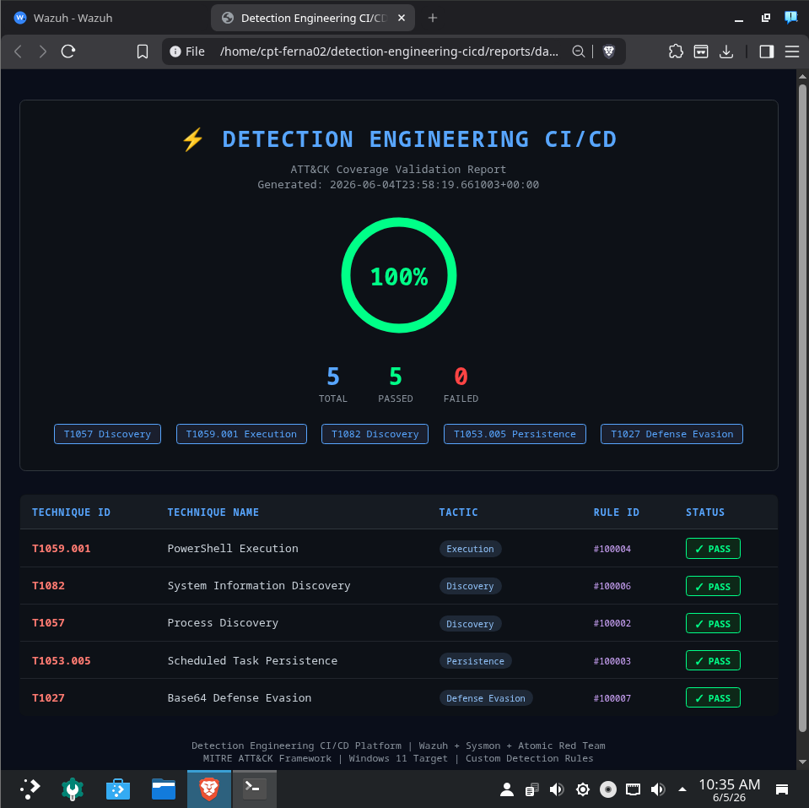Select technique ID T1057 in table

click(x=48, y=622)
